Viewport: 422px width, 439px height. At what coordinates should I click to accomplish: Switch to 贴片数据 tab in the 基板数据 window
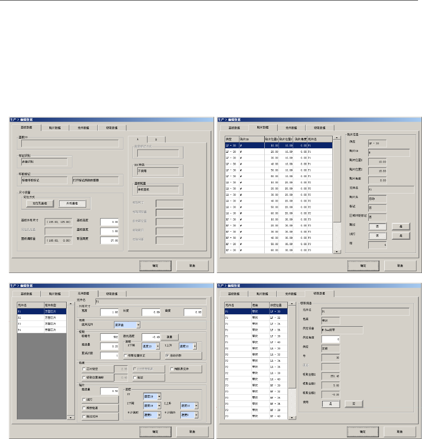55,128
